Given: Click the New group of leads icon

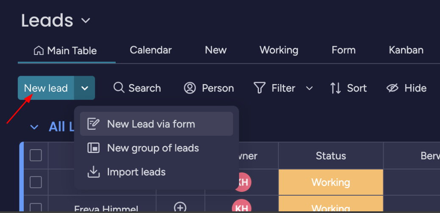Looking at the screenshot, I should coord(93,148).
